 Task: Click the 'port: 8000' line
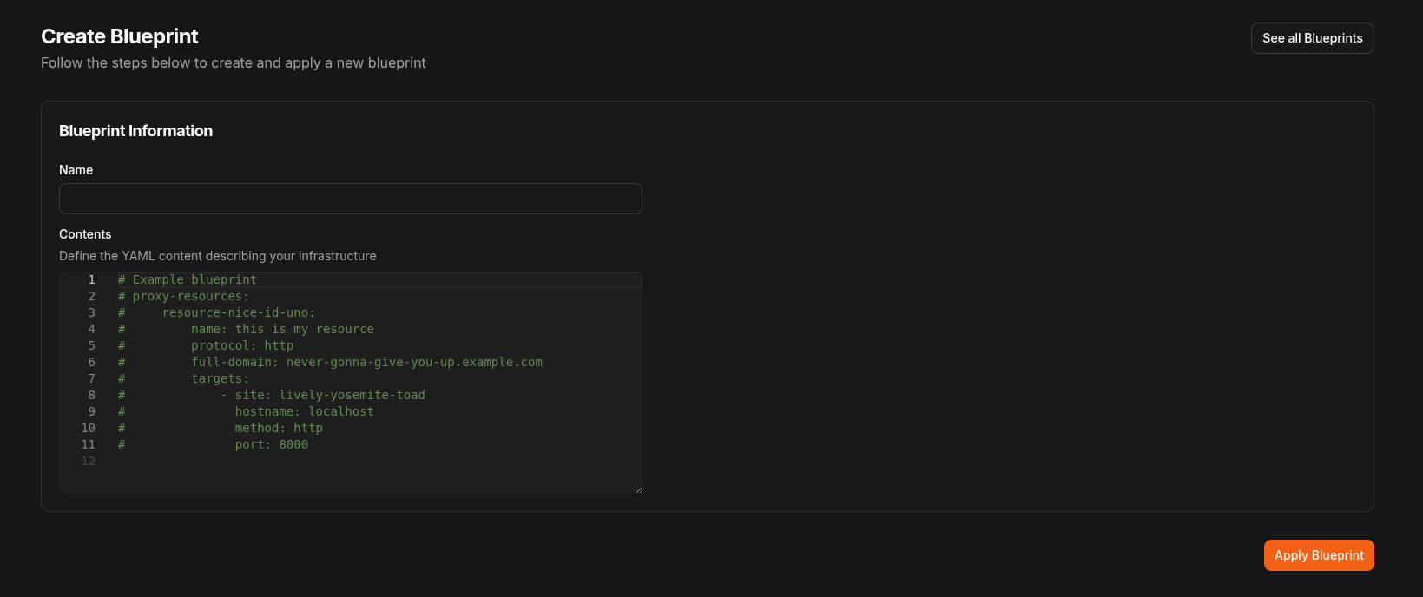coord(271,444)
